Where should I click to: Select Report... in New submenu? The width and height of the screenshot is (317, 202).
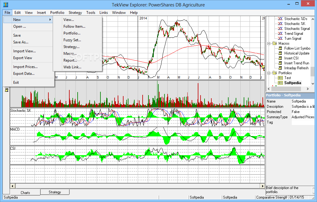tap(77, 60)
